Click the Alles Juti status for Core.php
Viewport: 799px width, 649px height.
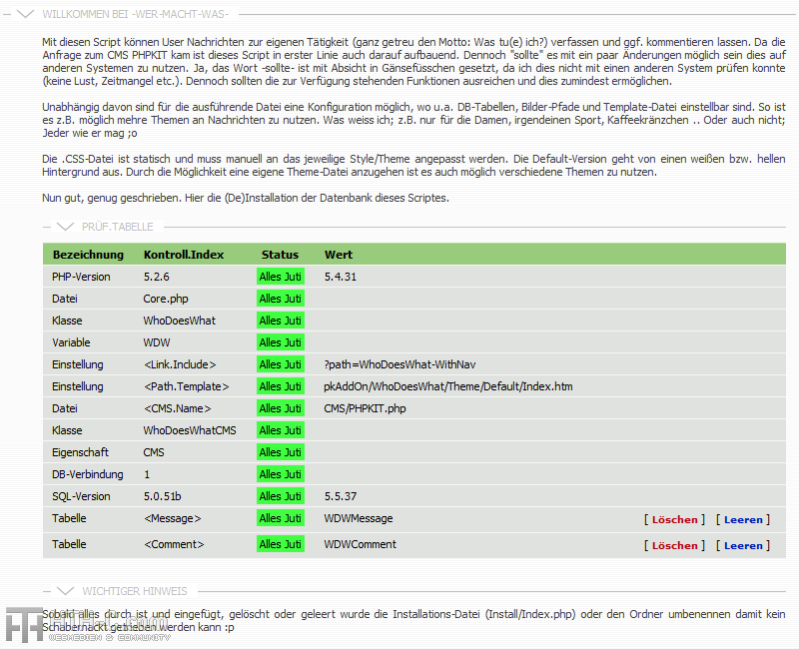pyautogui.click(x=281, y=299)
